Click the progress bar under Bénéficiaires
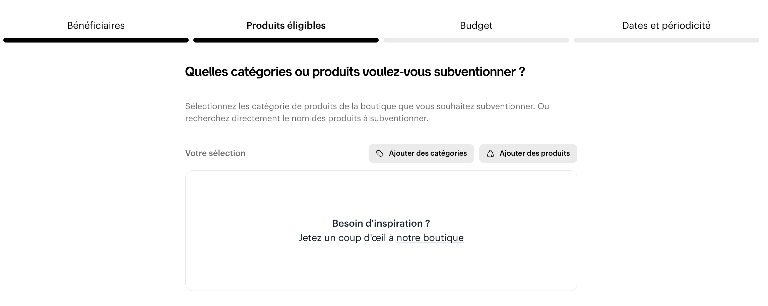 [96, 40]
